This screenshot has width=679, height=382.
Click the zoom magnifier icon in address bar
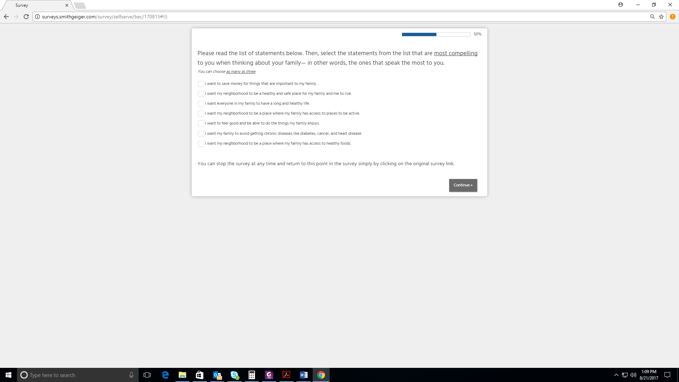pyautogui.click(x=652, y=17)
